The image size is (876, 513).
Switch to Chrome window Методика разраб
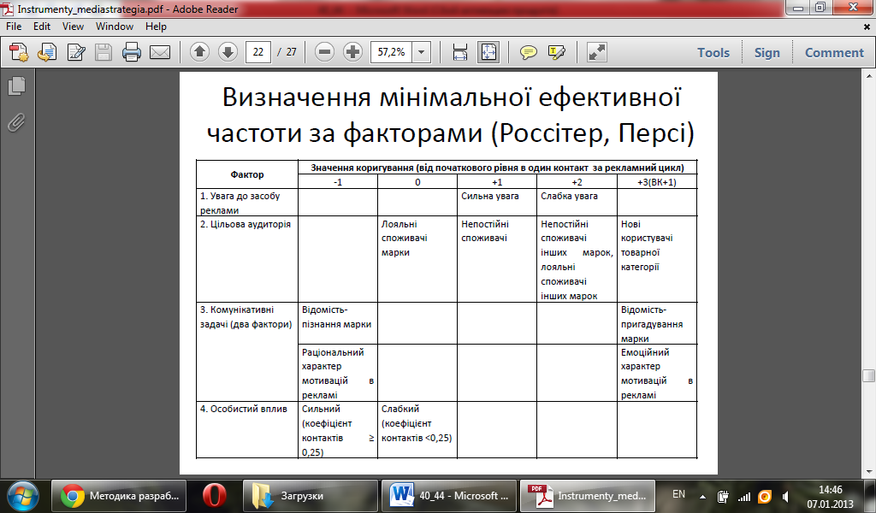point(118,495)
